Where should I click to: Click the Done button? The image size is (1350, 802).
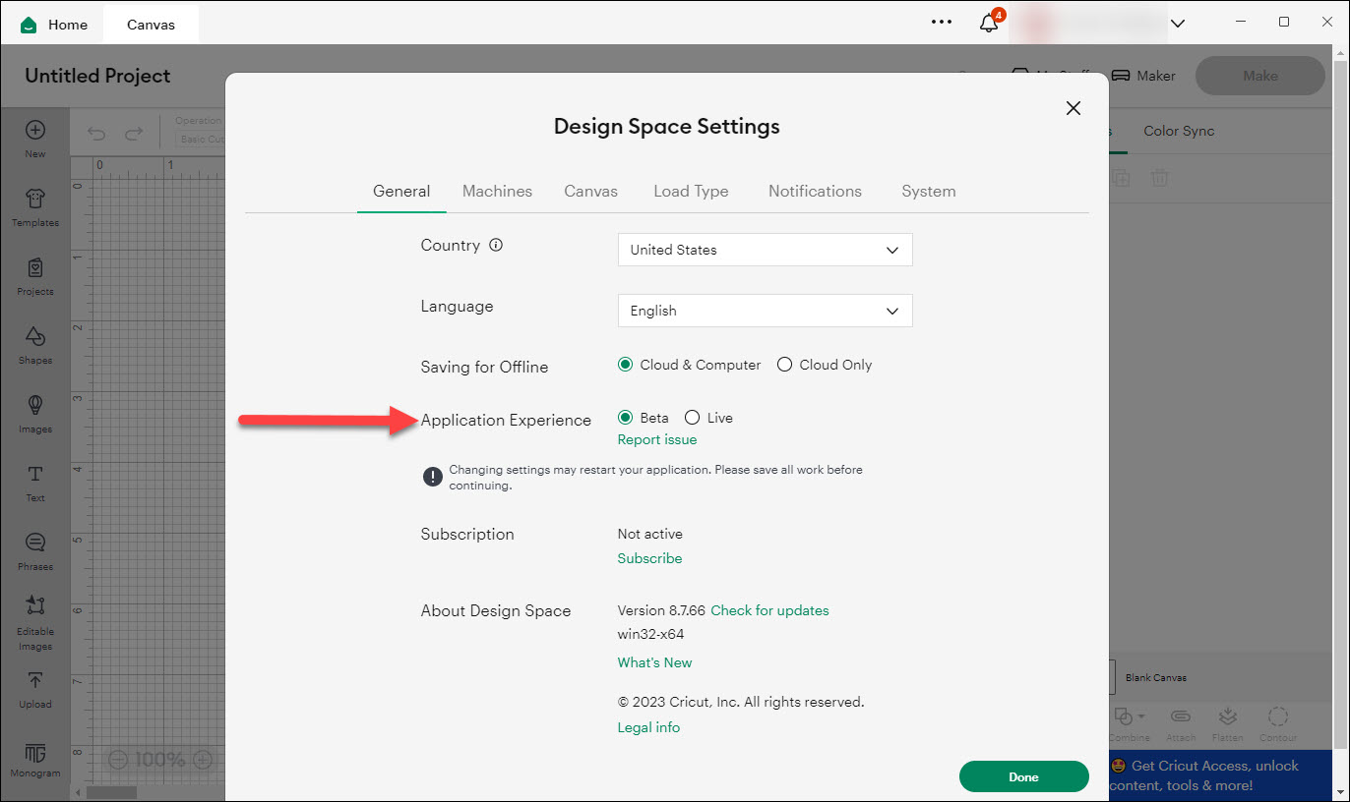pyautogui.click(x=1024, y=776)
